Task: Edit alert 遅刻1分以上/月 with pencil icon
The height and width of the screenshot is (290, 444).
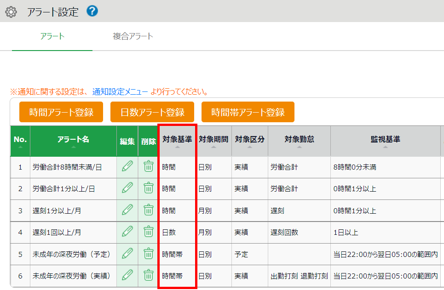Action: (x=127, y=210)
